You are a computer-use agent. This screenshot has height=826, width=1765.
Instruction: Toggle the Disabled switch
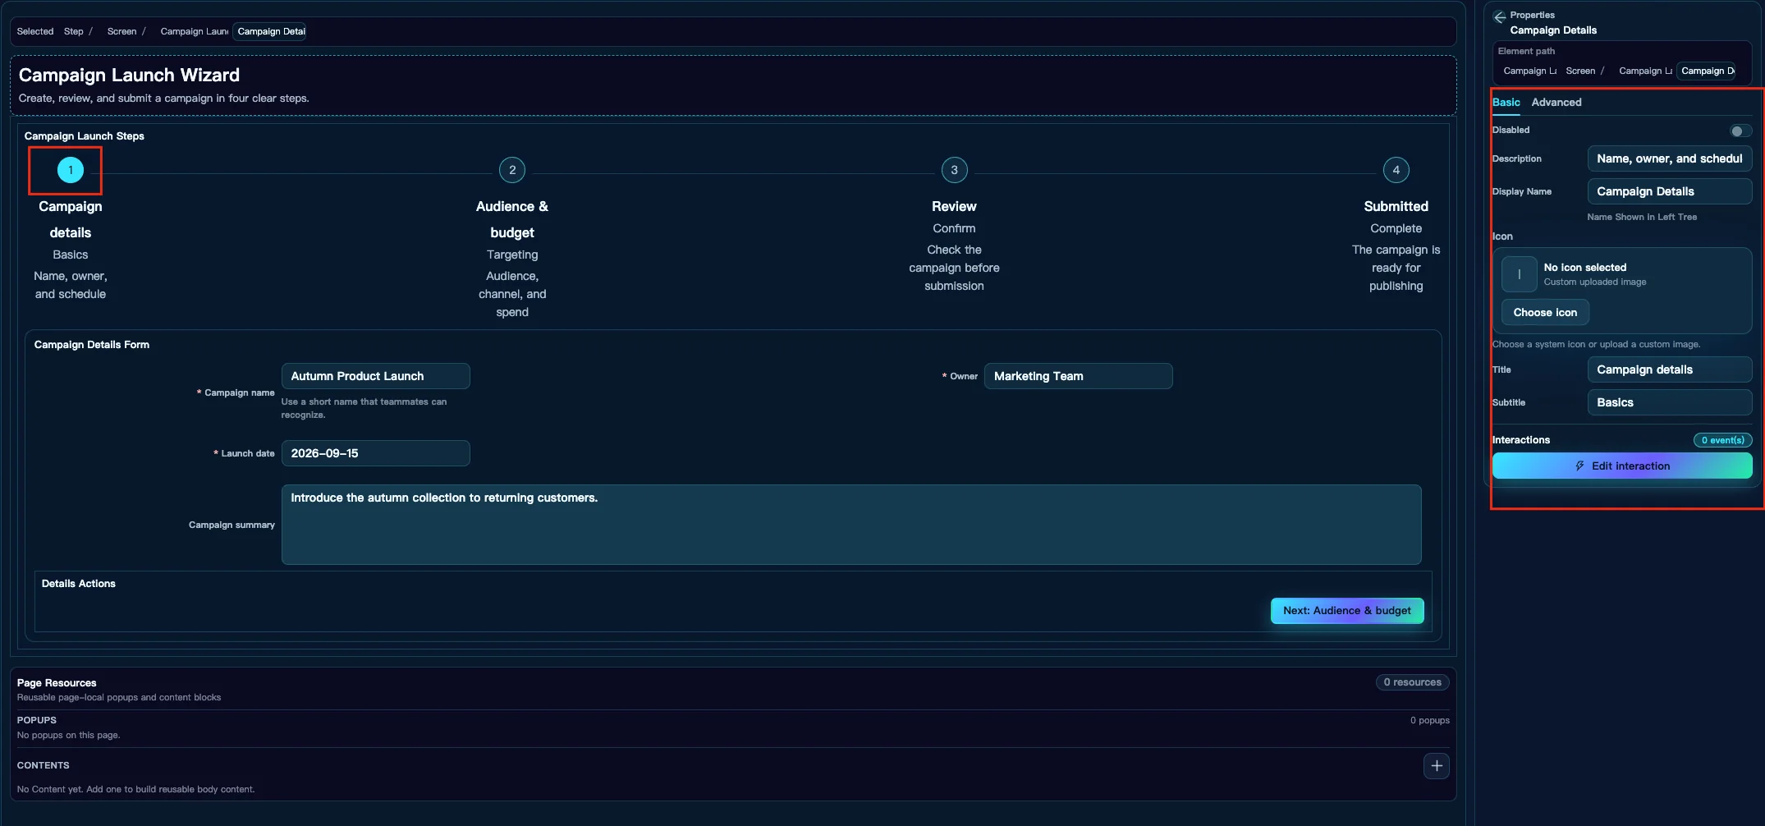(x=1740, y=131)
